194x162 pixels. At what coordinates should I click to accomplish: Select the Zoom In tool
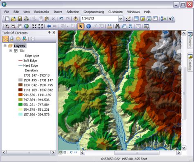pos(7,26)
